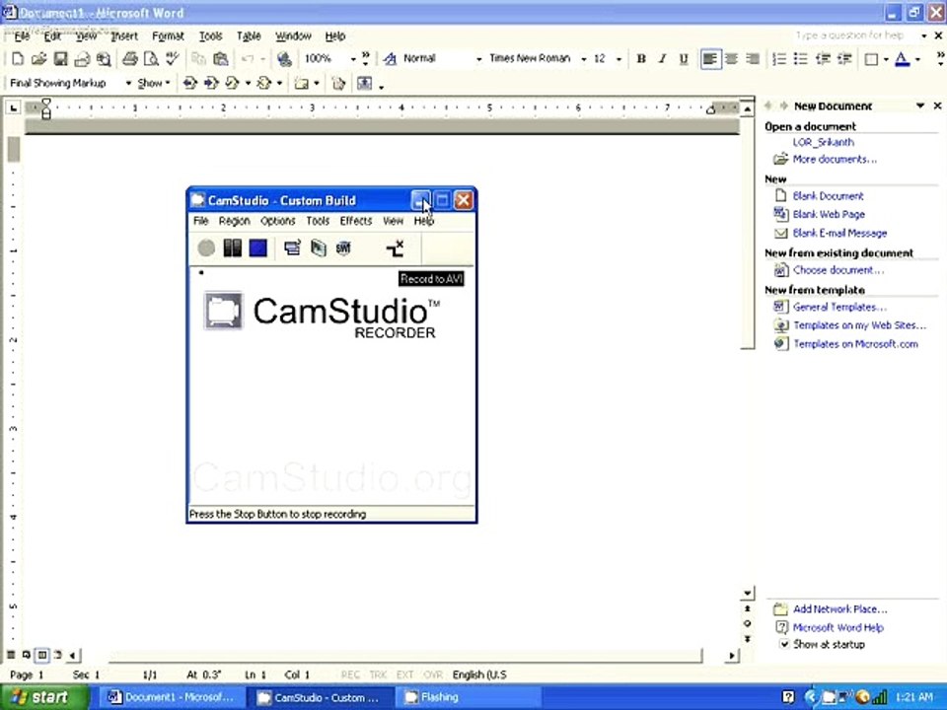Center text alignment in Word toolbar
Image resolution: width=947 pixels, height=710 pixels.
click(x=731, y=58)
